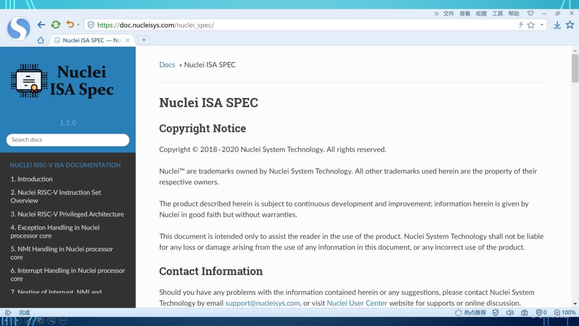Toggle bookmark star for current page
579x326 pixels.
(569, 24)
